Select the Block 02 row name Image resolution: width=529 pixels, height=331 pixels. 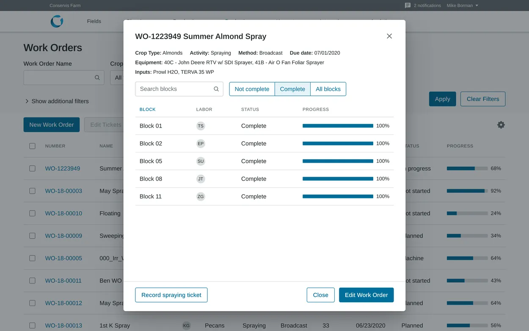(151, 144)
